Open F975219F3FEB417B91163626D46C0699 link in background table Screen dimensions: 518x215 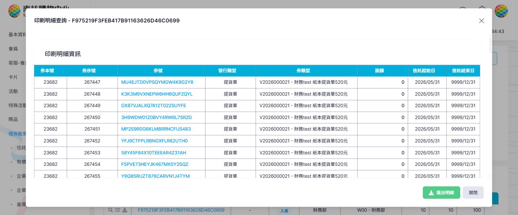click(x=181, y=210)
